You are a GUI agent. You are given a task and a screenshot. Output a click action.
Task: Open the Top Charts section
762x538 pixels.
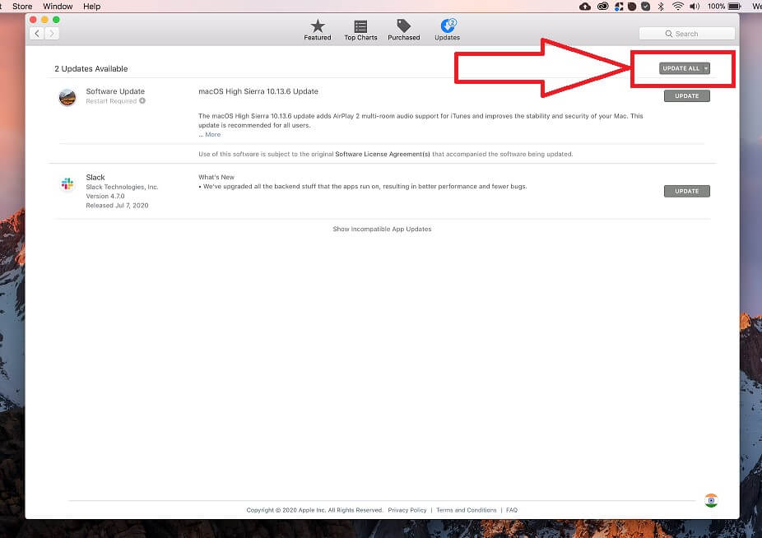click(x=360, y=30)
